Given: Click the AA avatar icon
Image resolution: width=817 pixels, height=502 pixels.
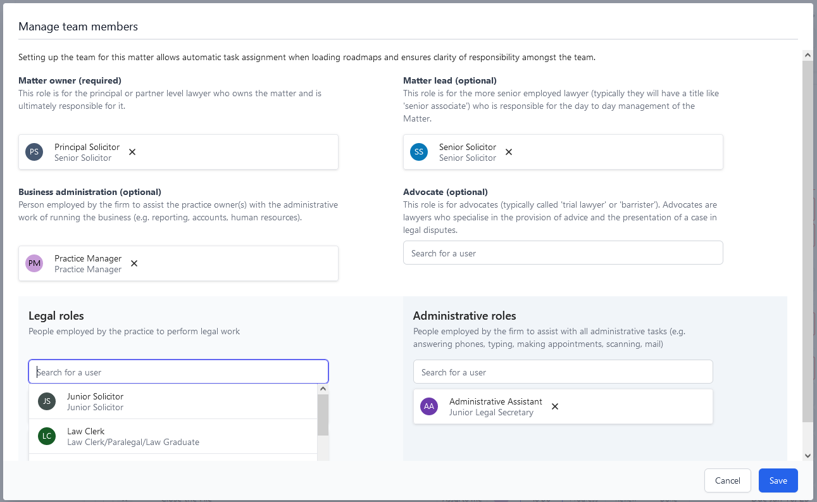Looking at the screenshot, I should pyautogui.click(x=429, y=406).
